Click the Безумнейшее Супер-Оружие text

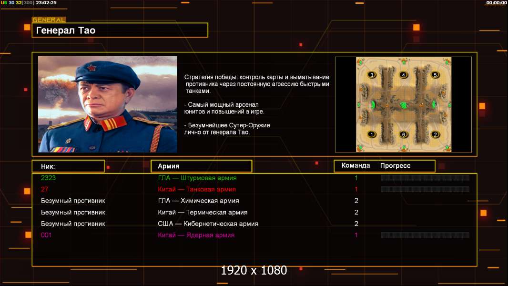pos(227,129)
